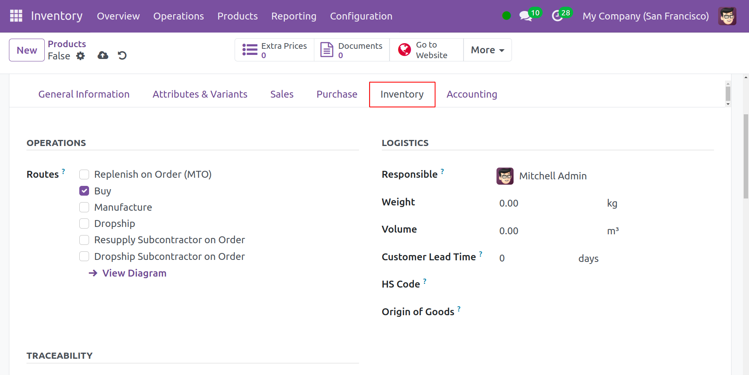Check the Manufacture route checkbox
Viewport: 749px width, 375px height.
(84, 207)
